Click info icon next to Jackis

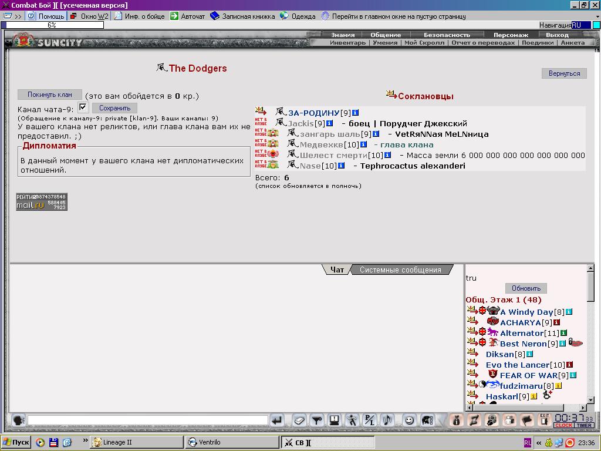(x=329, y=123)
